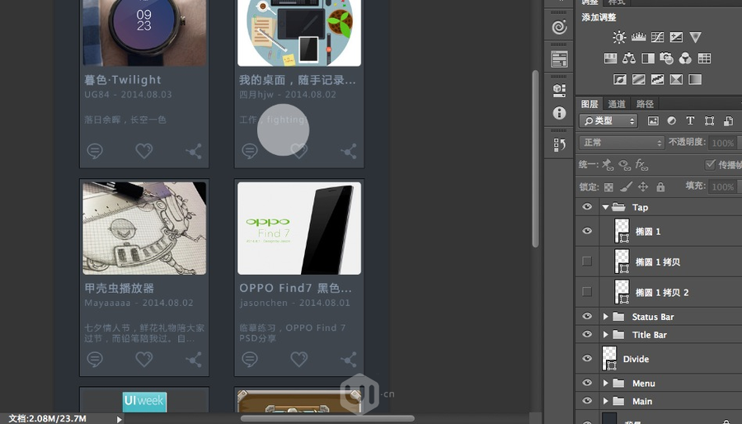
Task: Expand the Menu layer group
Action: pos(605,383)
